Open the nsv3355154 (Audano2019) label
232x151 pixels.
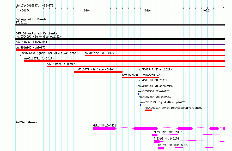tap(155, 86)
